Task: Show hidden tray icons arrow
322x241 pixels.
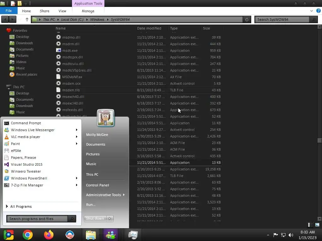Action: pos(268,235)
